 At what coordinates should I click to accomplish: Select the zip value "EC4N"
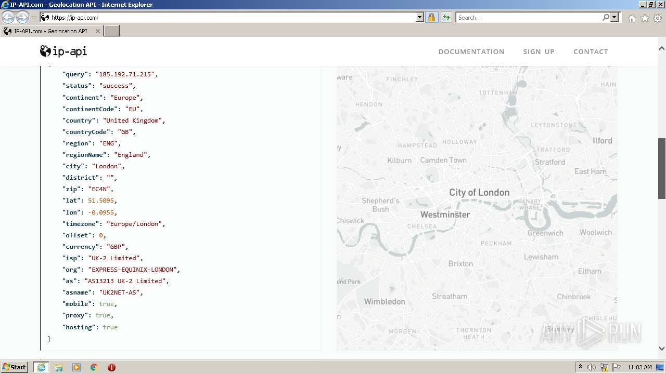(99, 189)
